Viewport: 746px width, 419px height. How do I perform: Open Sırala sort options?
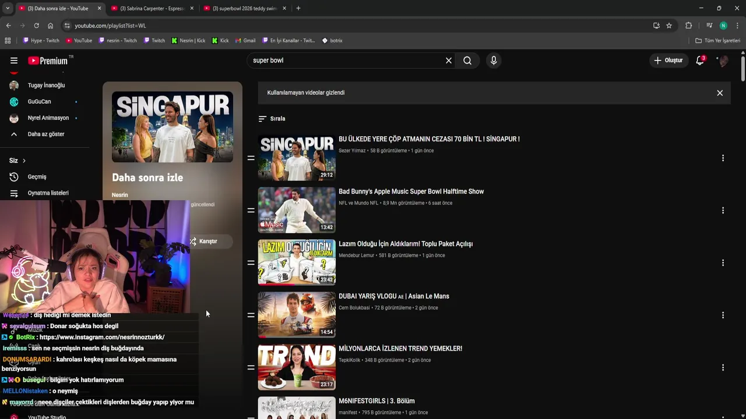tap(272, 119)
